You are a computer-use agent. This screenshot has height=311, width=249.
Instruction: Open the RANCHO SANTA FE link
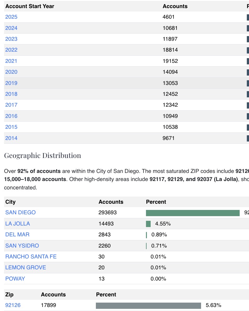[31, 257]
